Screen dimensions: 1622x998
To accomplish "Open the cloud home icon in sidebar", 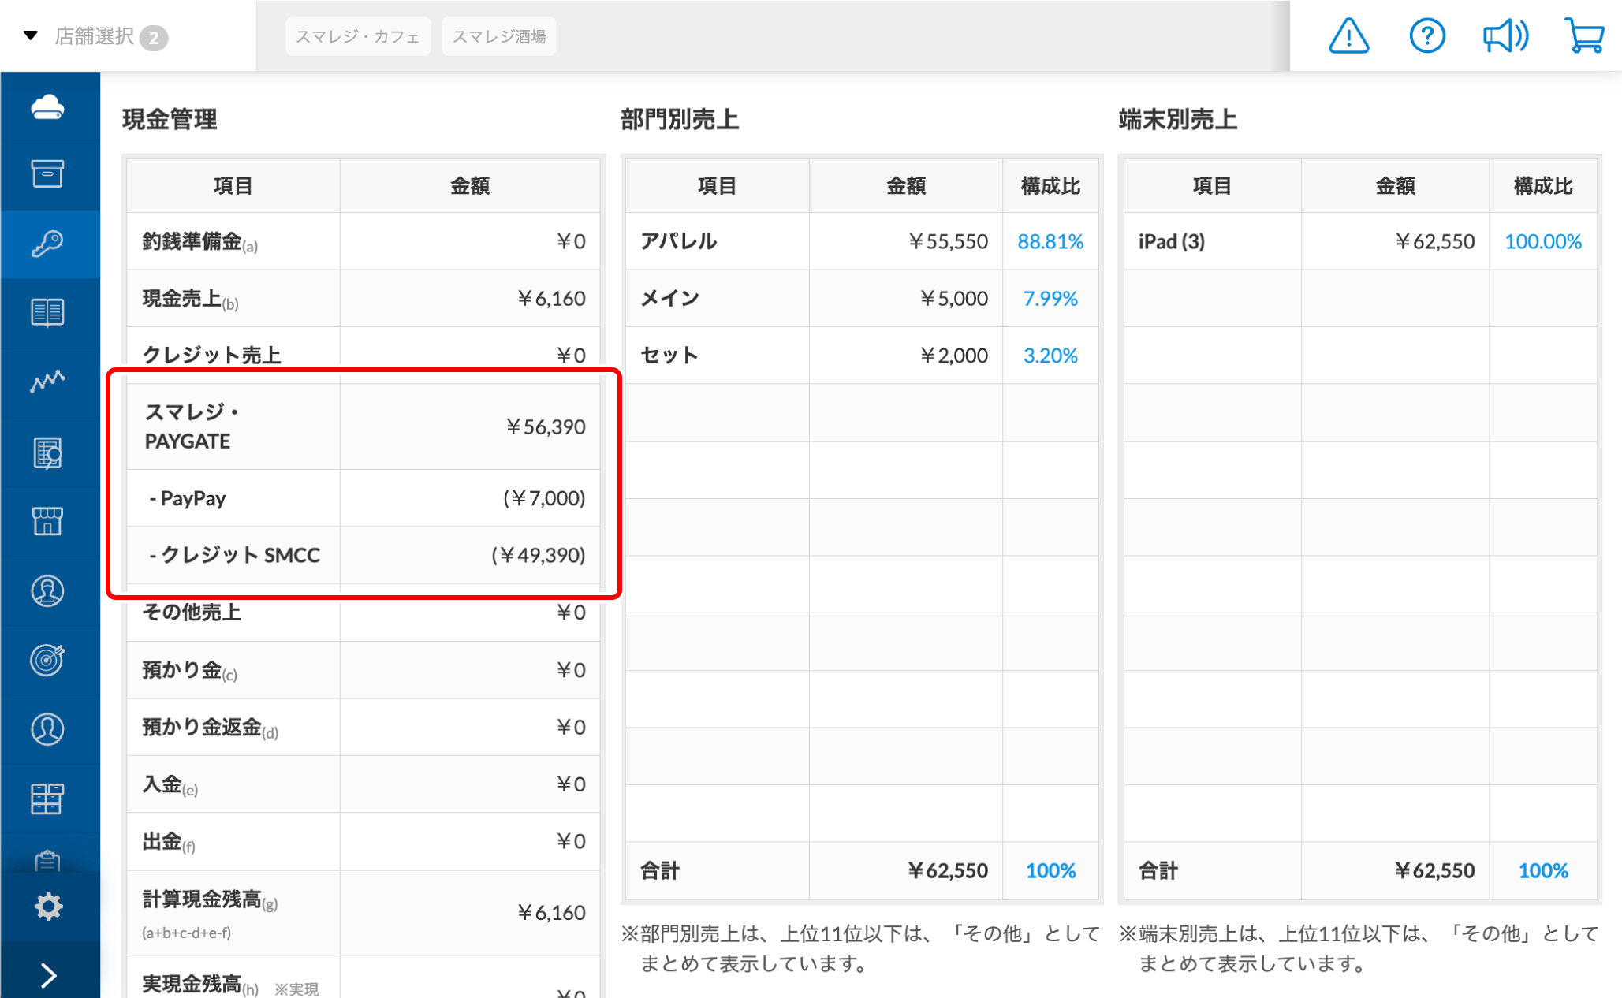I will (x=47, y=106).
